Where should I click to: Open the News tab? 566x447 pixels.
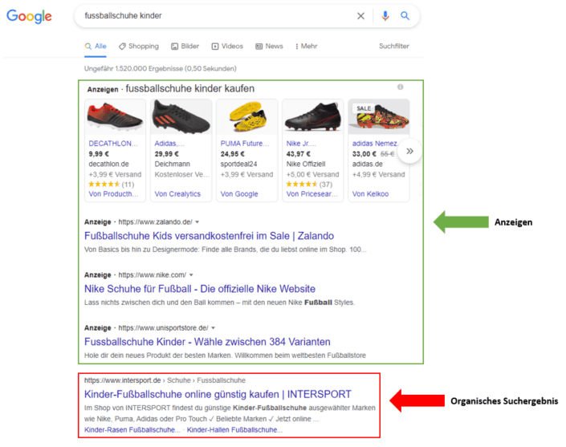tap(269, 47)
